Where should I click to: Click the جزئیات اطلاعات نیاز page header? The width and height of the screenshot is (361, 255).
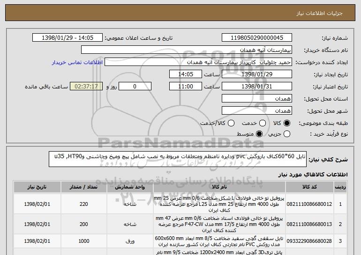click(x=319, y=13)
